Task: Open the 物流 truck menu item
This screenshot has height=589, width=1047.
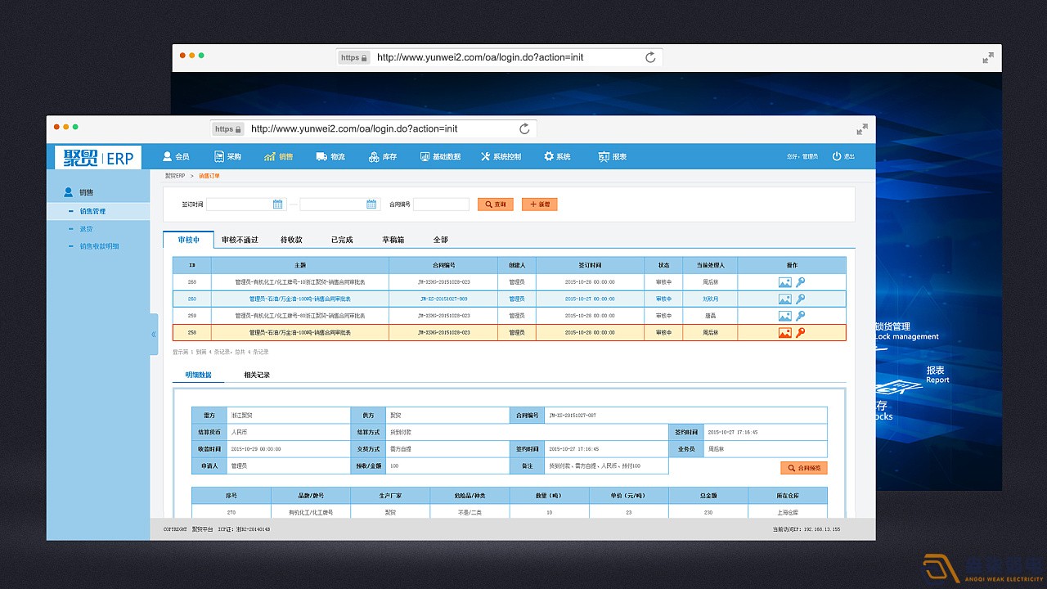Action: click(x=330, y=156)
